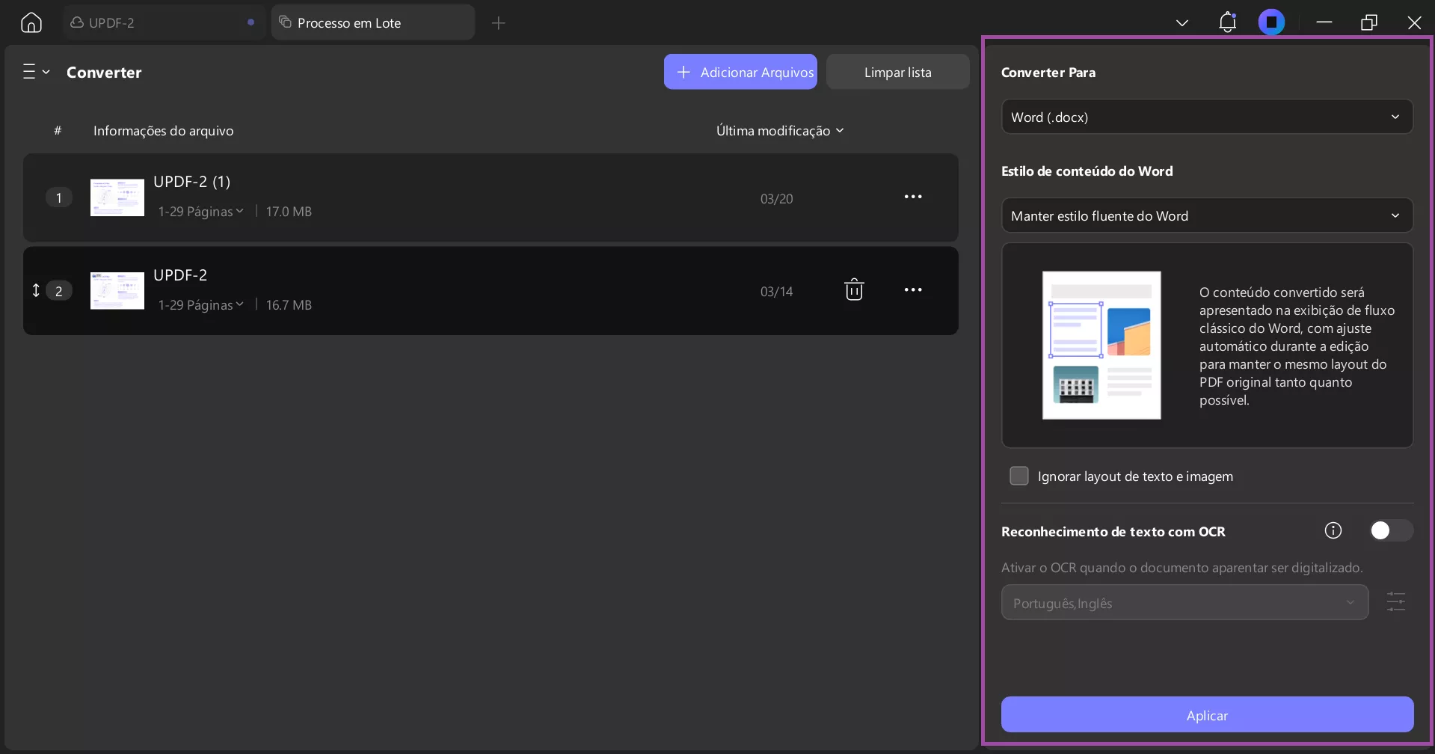Open the user account avatar

[1271, 22]
